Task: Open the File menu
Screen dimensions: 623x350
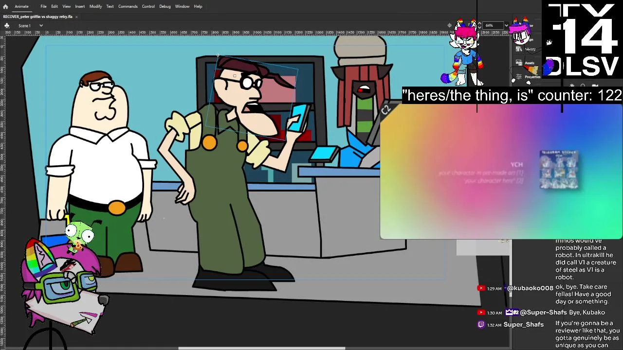Action: pos(43,6)
